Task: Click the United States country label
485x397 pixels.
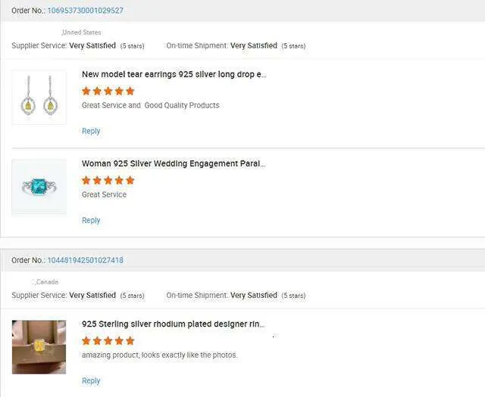Action: coord(82,33)
